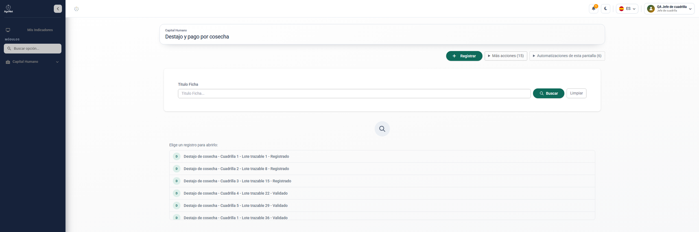Click the Limpiar button
699x232 pixels.
point(576,93)
